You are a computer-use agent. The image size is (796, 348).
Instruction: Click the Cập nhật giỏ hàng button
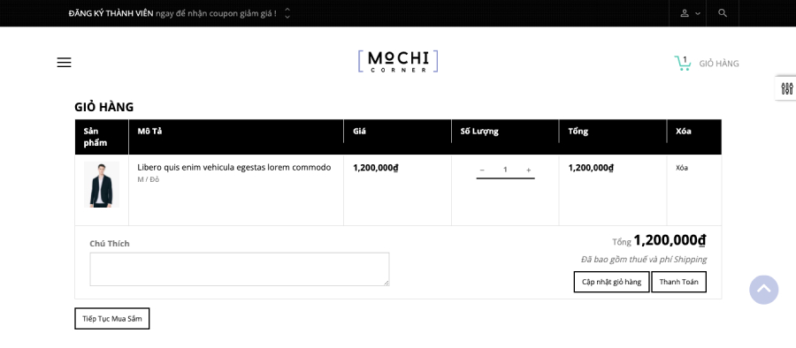(611, 282)
